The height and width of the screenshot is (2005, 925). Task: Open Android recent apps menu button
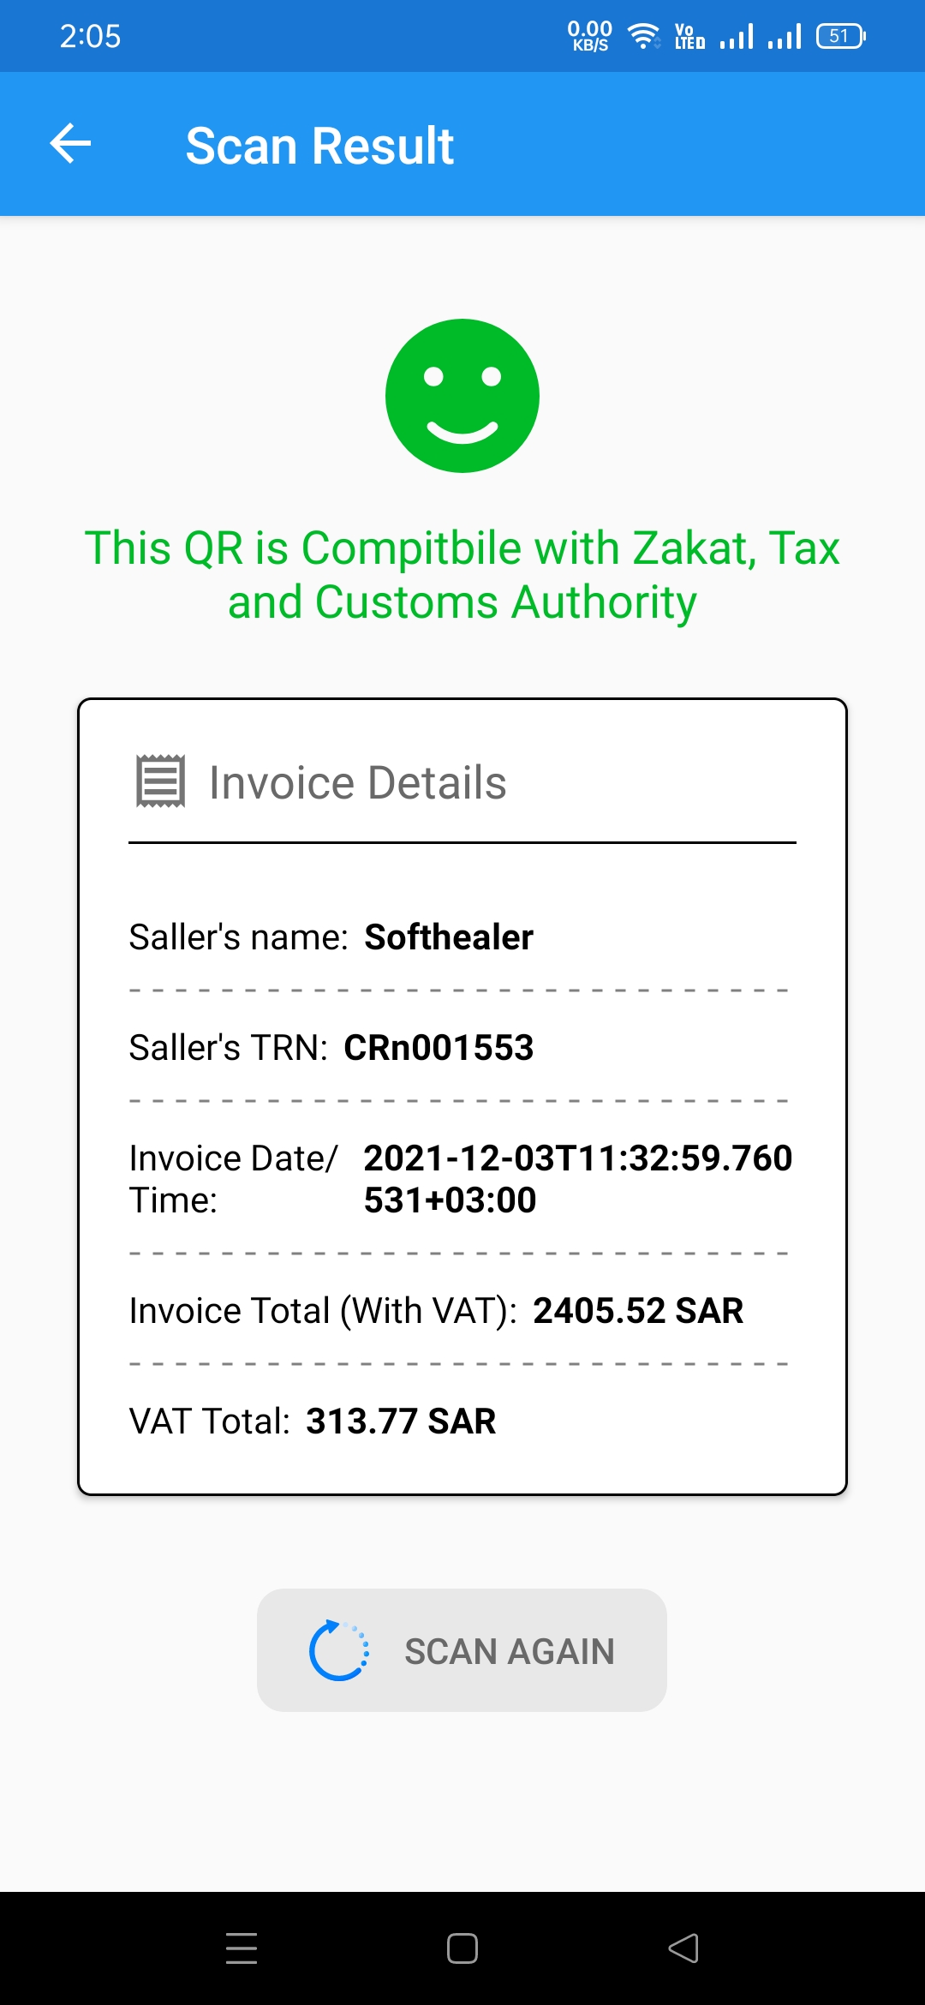coord(242,1948)
